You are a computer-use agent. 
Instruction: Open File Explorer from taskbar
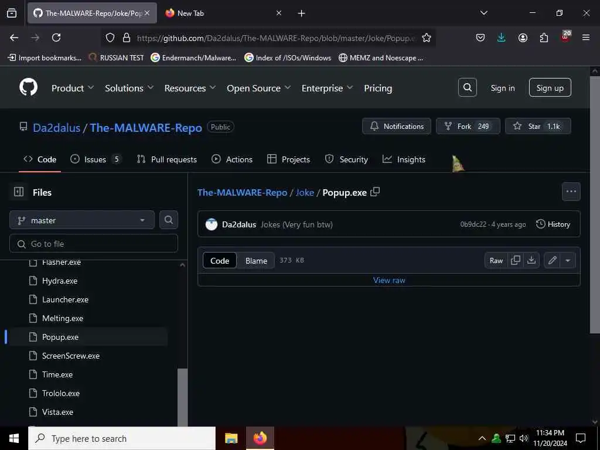[231, 438]
